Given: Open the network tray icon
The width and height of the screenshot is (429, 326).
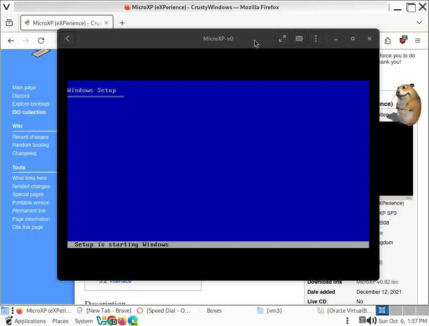Looking at the screenshot, I should click(x=362, y=320).
